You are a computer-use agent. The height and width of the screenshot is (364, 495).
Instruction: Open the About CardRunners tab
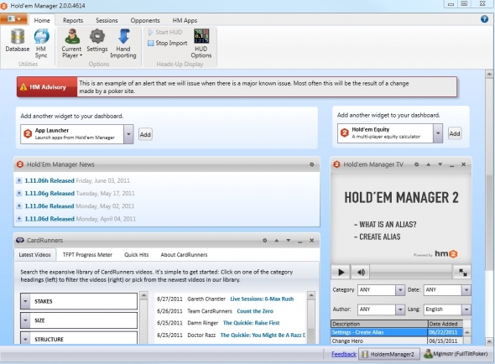tap(184, 255)
